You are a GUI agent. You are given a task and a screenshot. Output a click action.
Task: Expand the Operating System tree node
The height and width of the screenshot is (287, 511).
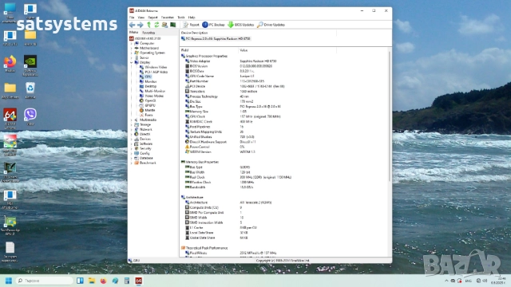[132, 53]
